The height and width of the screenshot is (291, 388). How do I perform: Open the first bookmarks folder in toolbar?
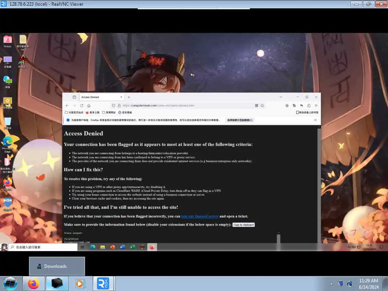pyautogui.click(x=74, y=112)
